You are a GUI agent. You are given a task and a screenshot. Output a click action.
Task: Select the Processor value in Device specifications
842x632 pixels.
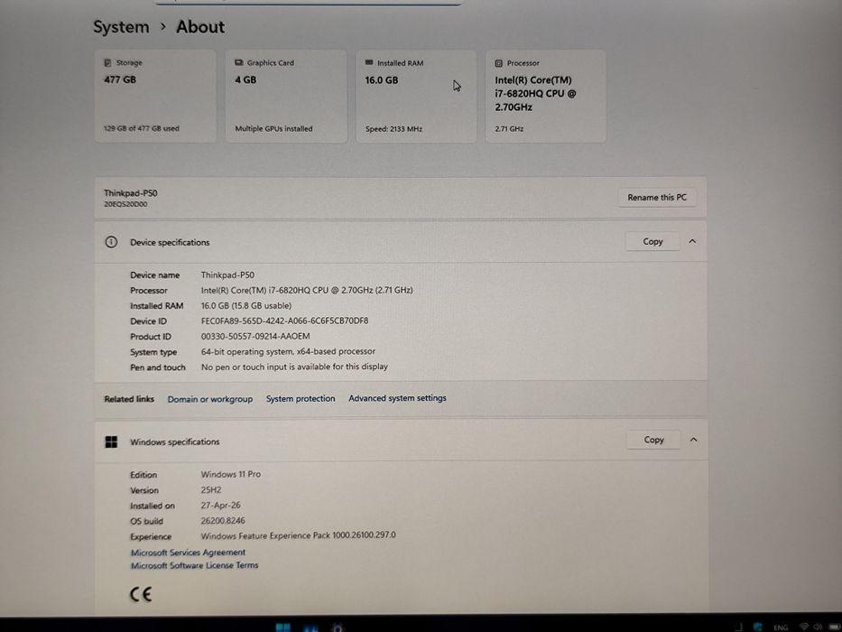point(307,290)
